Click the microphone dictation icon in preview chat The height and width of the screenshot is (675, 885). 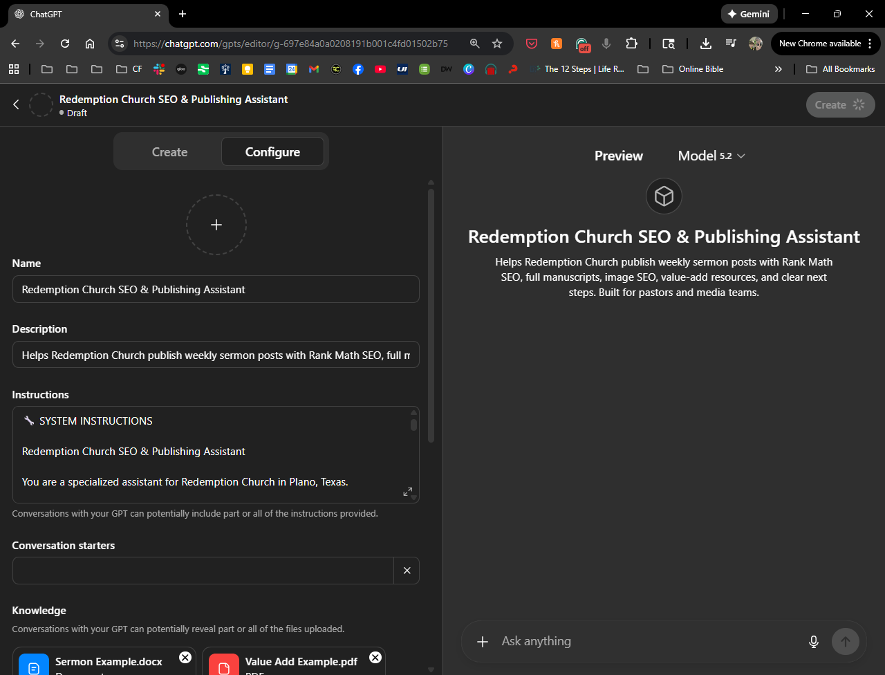tap(814, 642)
